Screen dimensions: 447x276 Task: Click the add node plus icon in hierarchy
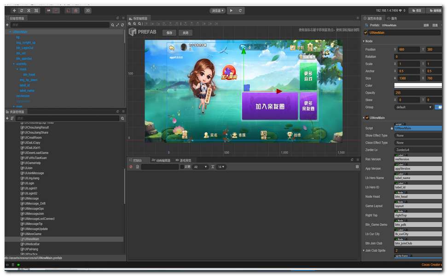pos(7,25)
